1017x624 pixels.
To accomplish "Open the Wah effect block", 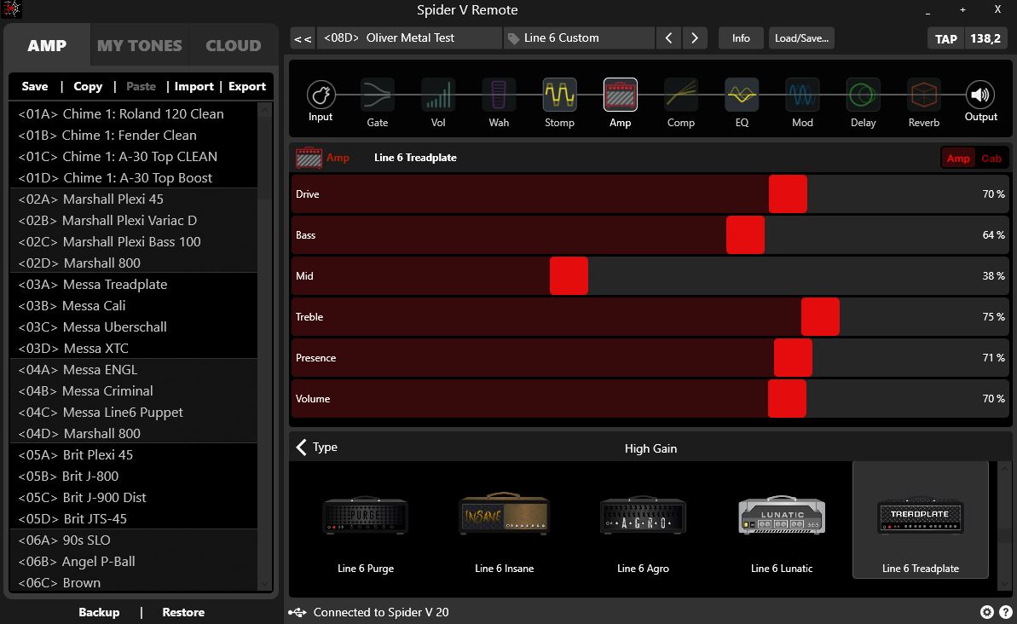I will (499, 95).
